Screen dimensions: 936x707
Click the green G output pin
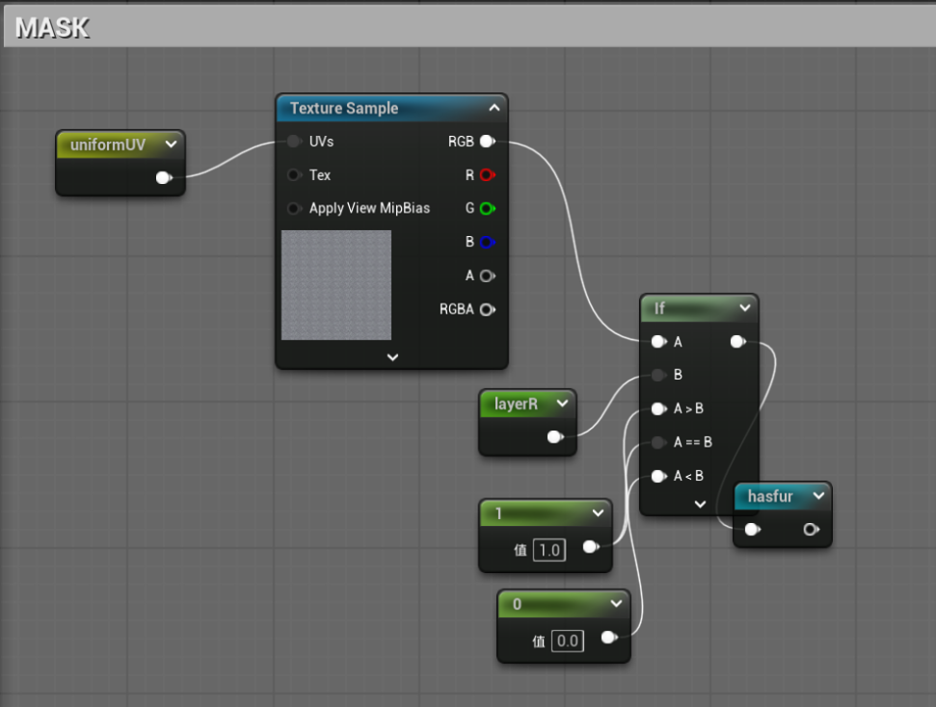488,208
